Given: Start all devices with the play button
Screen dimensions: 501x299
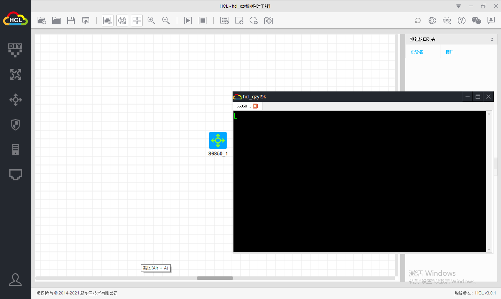Looking at the screenshot, I should click(188, 21).
